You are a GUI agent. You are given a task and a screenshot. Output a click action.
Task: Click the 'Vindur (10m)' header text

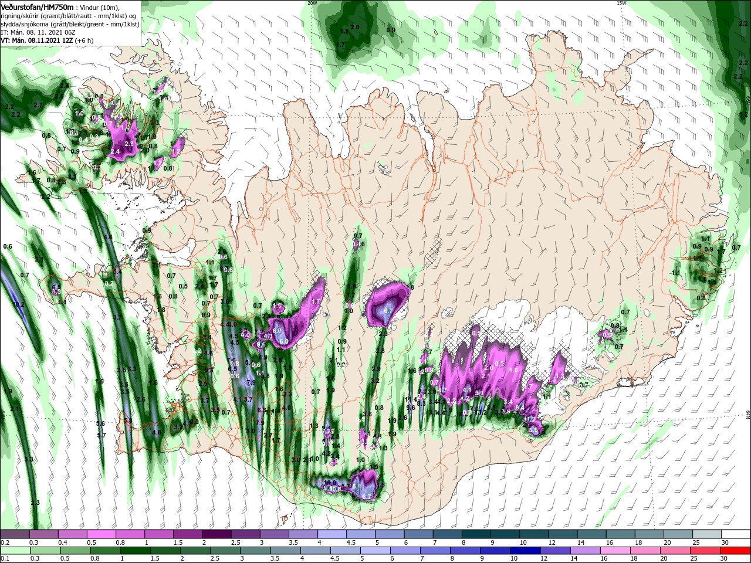100,7
